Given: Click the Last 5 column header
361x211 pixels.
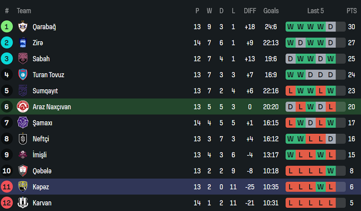Looking at the screenshot, I should [x=316, y=11].
